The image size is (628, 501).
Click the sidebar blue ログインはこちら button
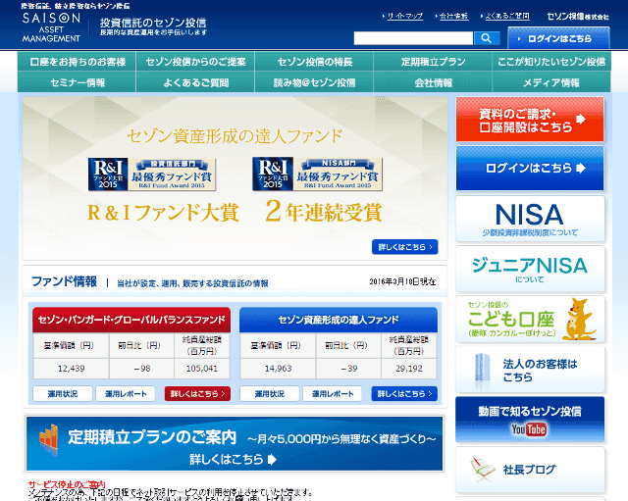point(530,168)
